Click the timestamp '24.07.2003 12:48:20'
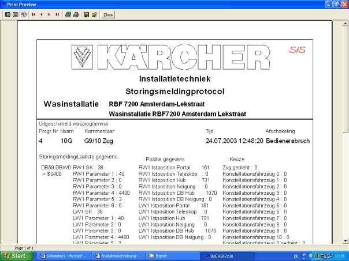The height and width of the screenshot is (261, 349). point(234,141)
